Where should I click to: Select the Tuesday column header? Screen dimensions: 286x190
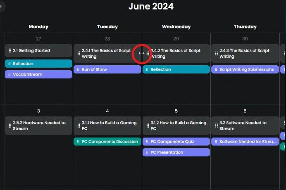click(x=107, y=26)
